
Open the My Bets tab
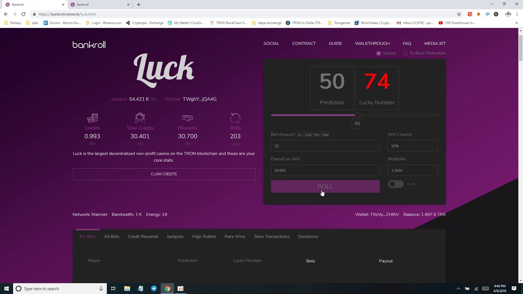[87, 236]
